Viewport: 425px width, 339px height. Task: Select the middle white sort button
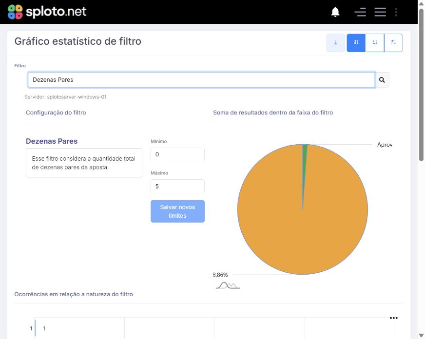pyautogui.click(x=375, y=43)
